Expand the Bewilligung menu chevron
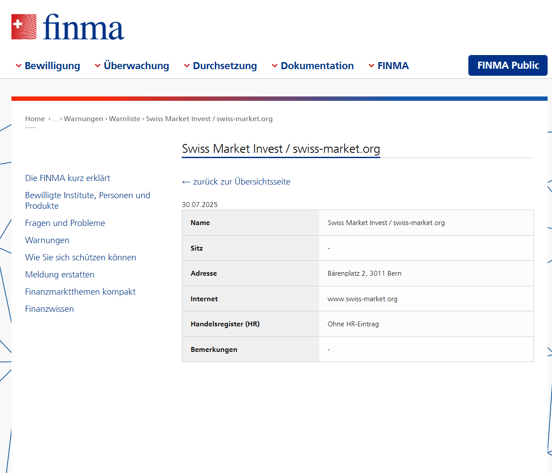This screenshot has height=473, width=552. tap(18, 66)
